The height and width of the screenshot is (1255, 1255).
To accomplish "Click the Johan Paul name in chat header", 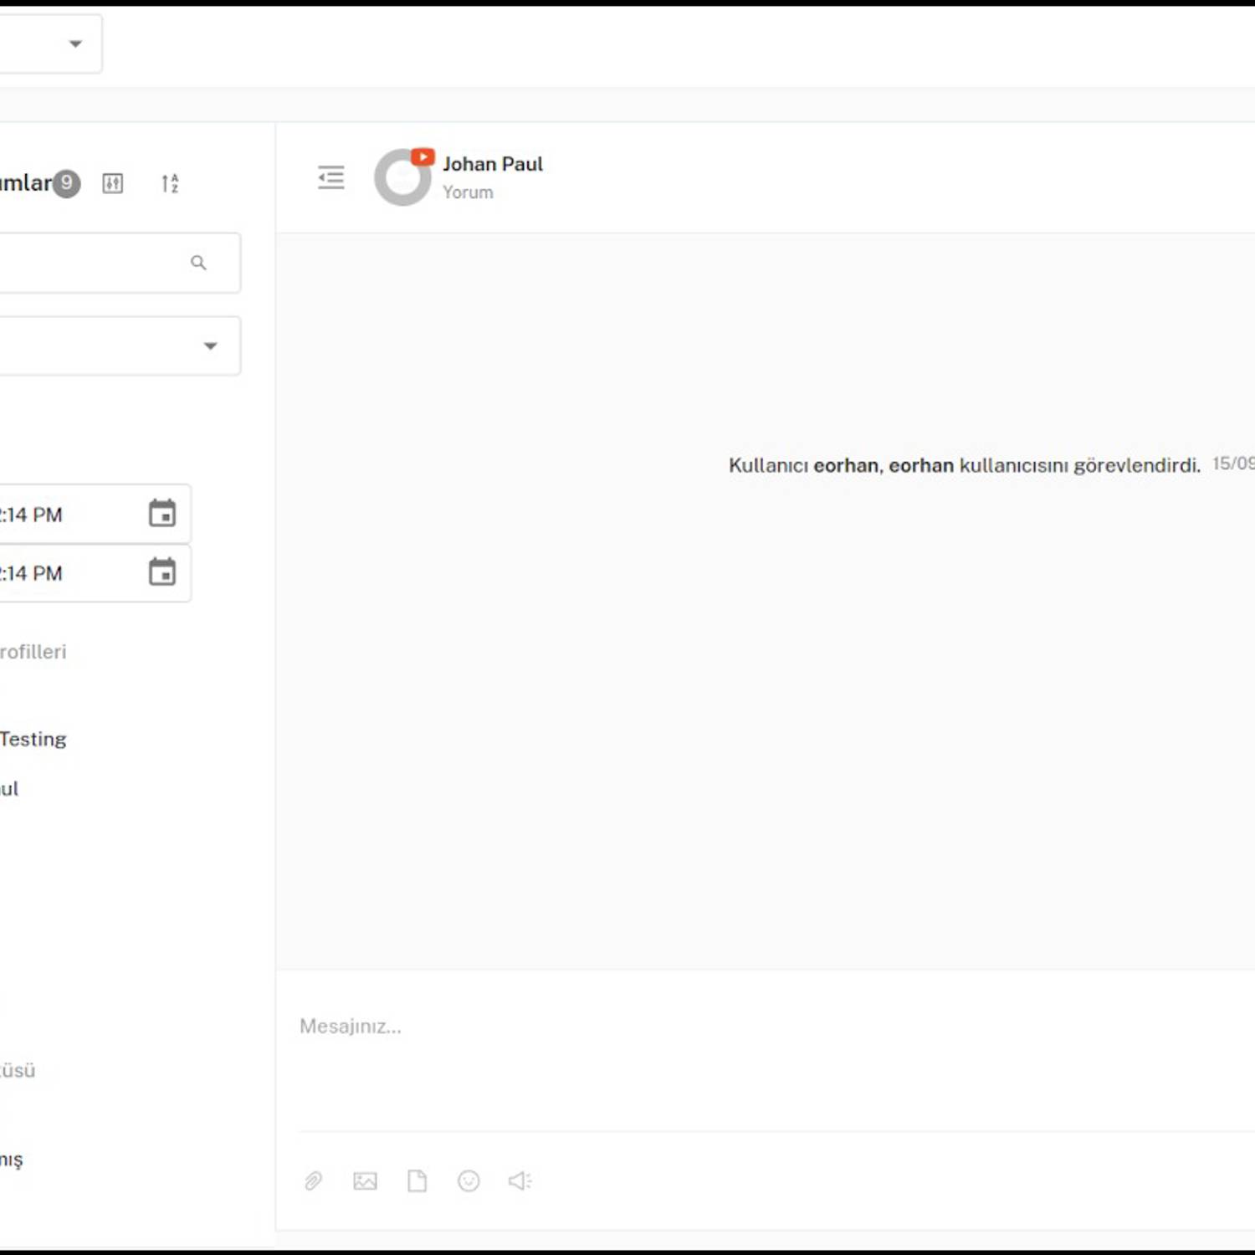I will pyautogui.click(x=493, y=164).
